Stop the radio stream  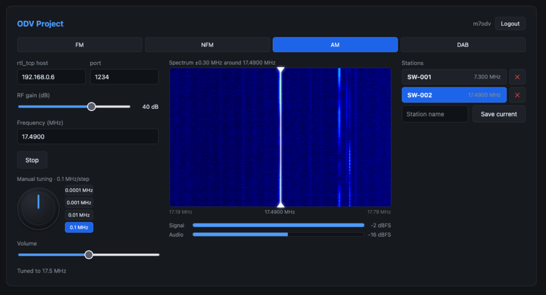32,160
